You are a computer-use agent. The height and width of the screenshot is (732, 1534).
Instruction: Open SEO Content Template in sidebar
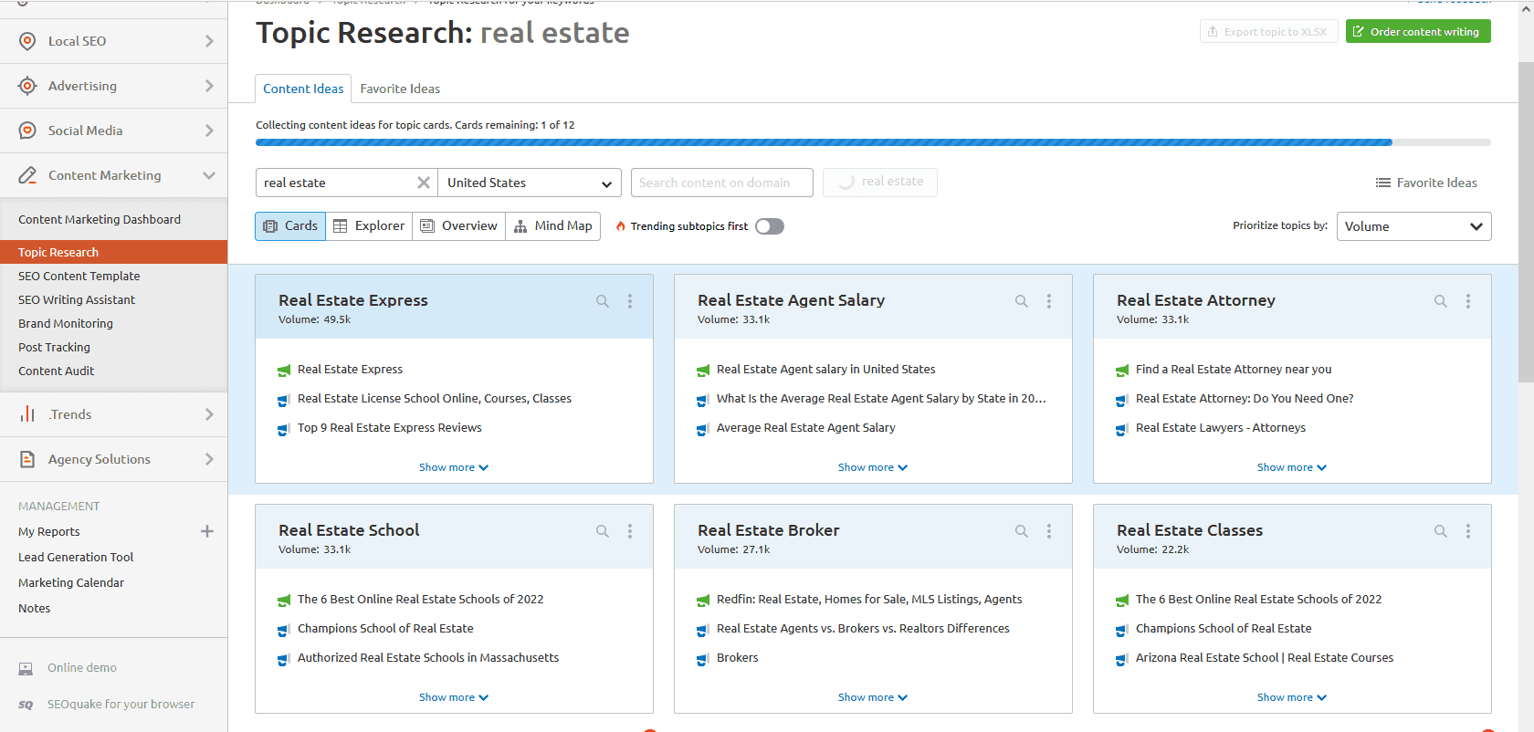pyautogui.click(x=79, y=276)
